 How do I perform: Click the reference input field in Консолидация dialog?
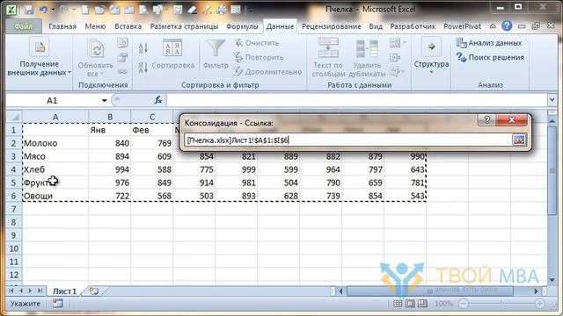(348, 140)
